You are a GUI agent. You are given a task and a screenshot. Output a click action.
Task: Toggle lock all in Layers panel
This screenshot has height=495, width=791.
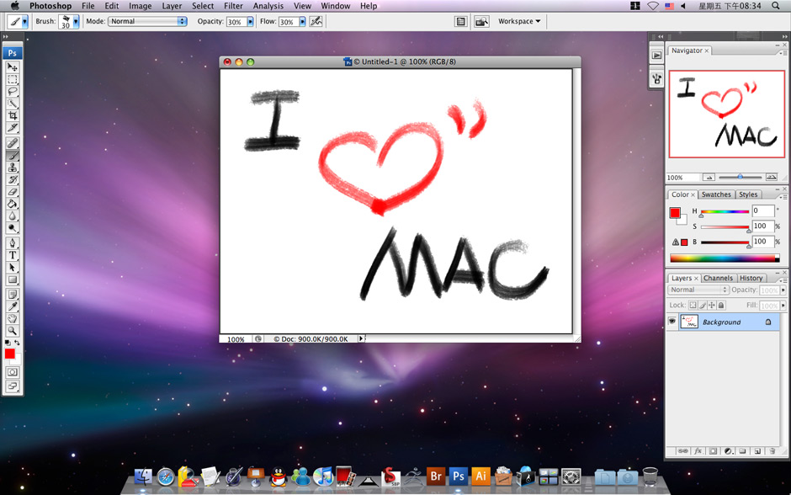click(x=721, y=306)
